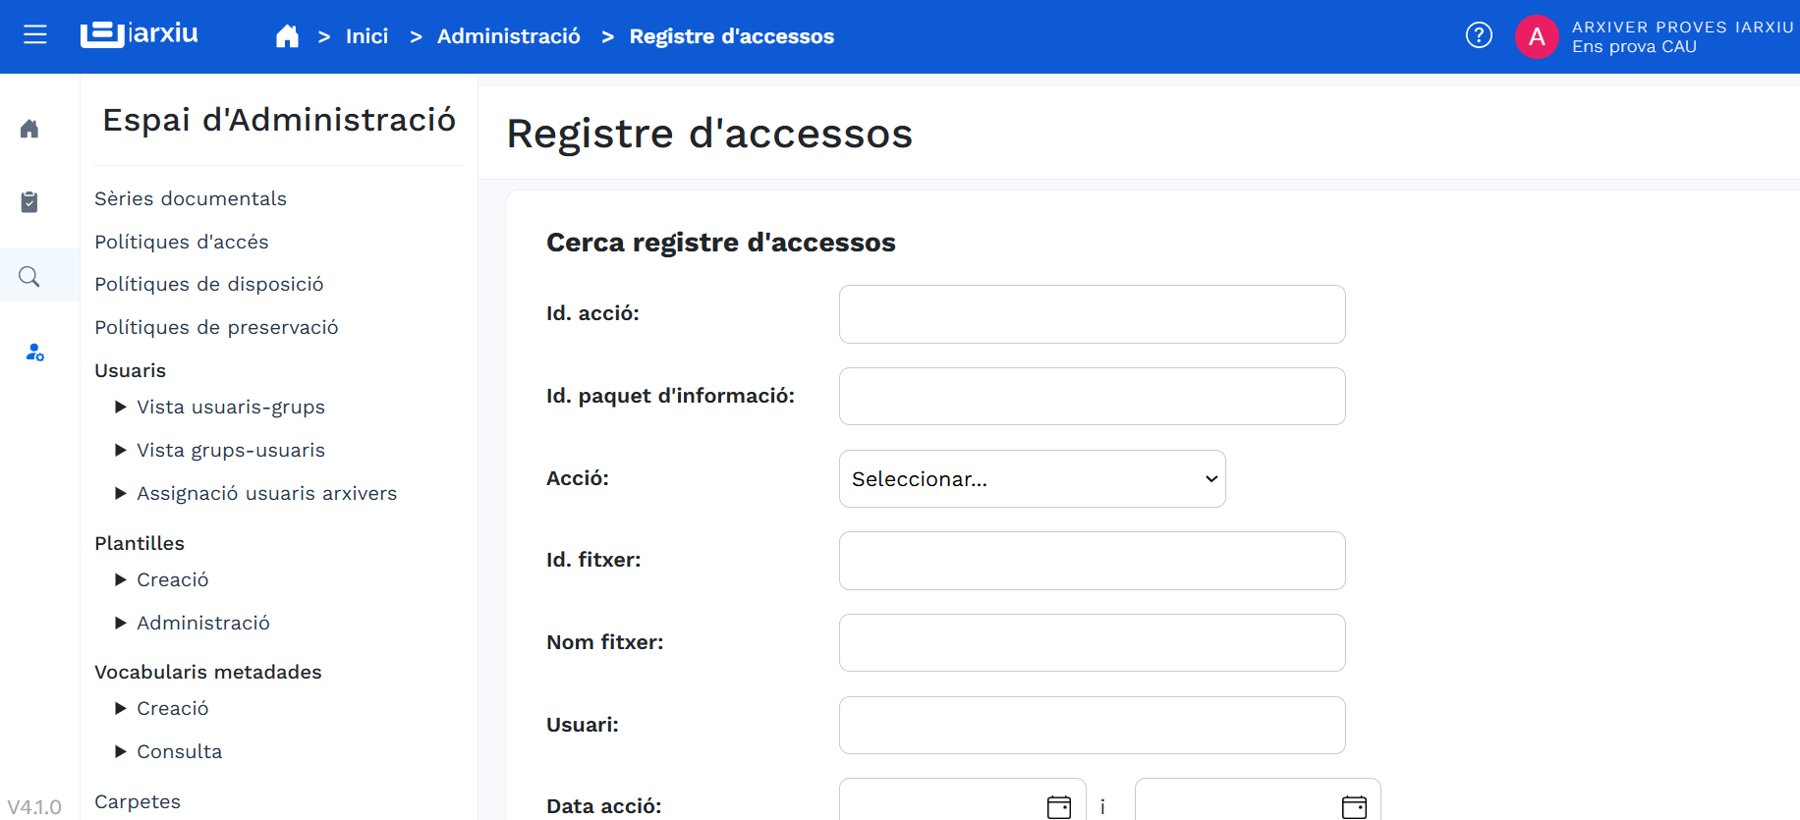
Task: Click the Administració breadcrumb link
Action: click(x=509, y=36)
